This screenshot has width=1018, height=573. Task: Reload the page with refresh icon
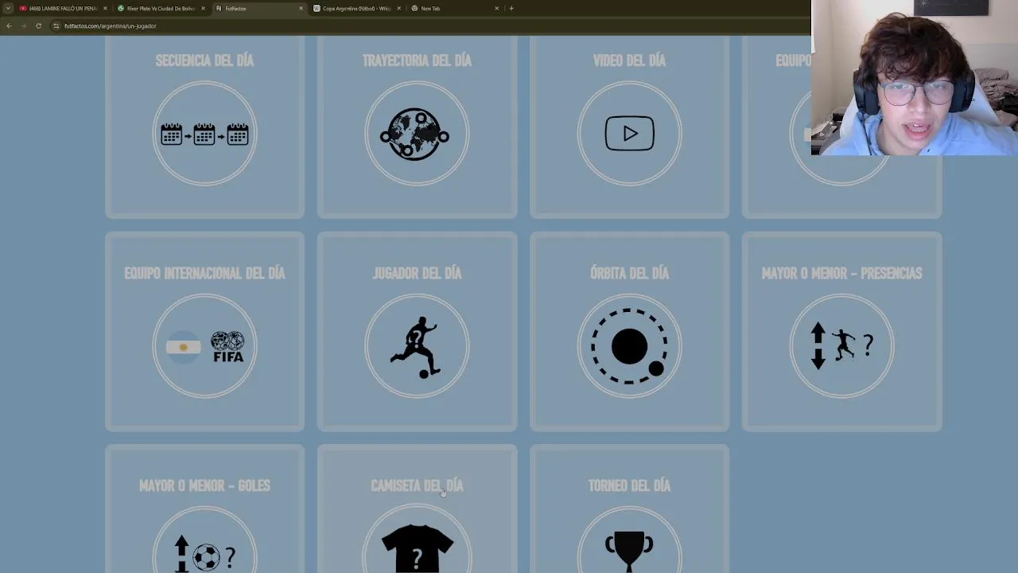pyautogui.click(x=38, y=25)
